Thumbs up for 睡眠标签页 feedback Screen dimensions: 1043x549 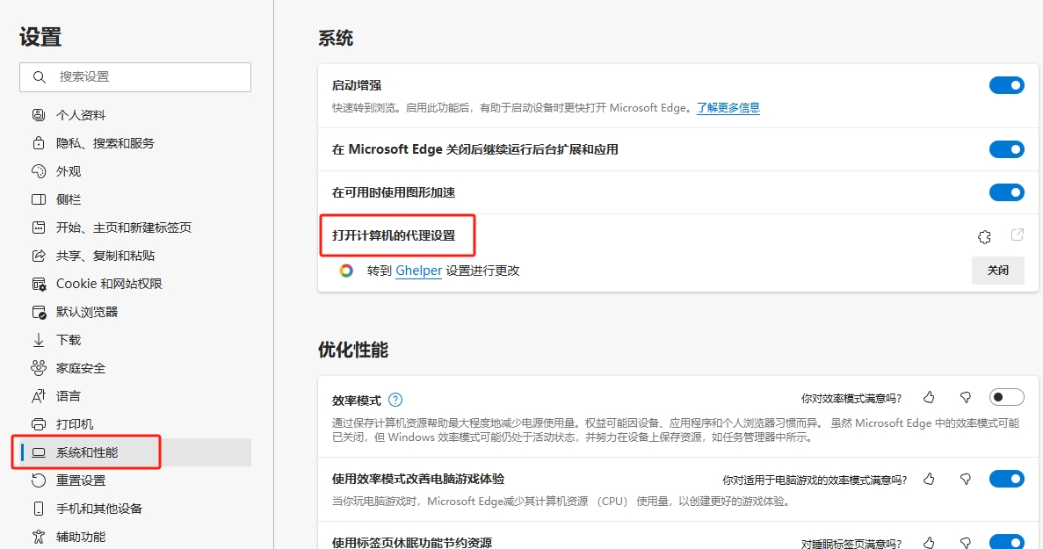pos(930,542)
